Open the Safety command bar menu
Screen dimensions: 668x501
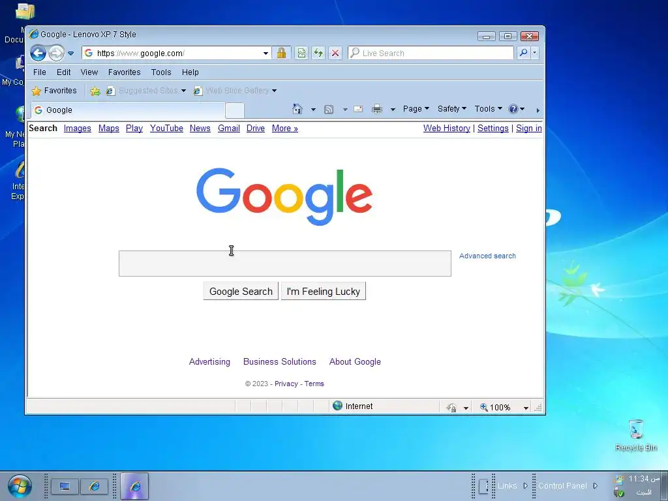pos(451,109)
